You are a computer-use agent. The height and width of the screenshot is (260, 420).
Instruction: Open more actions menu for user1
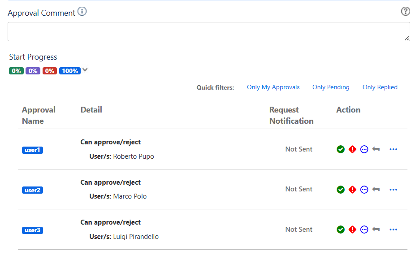point(394,149)
